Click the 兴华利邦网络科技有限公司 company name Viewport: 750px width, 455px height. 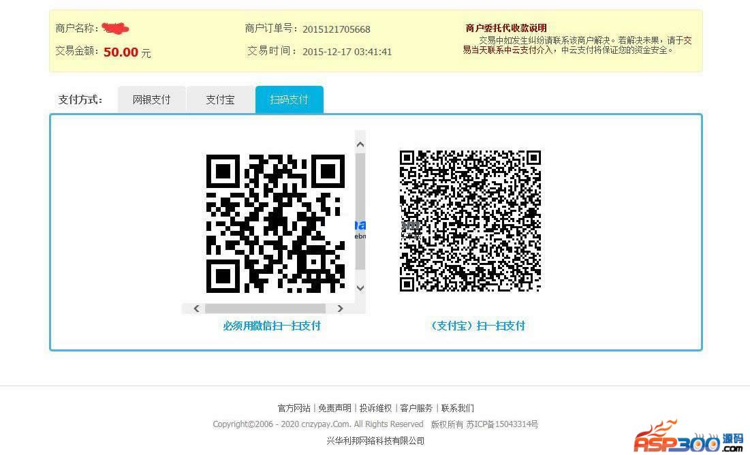click(x=375, y=441)
